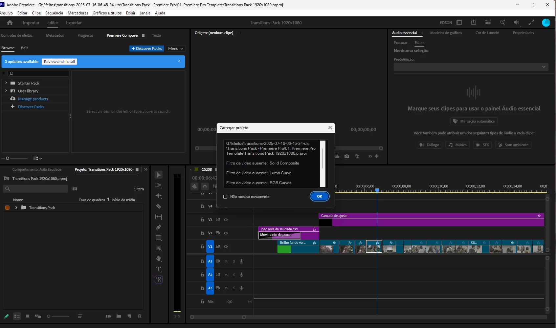Adjust the Project panel thumbnail zoom slider
This screenshot has width=556, height=328.
58,316
